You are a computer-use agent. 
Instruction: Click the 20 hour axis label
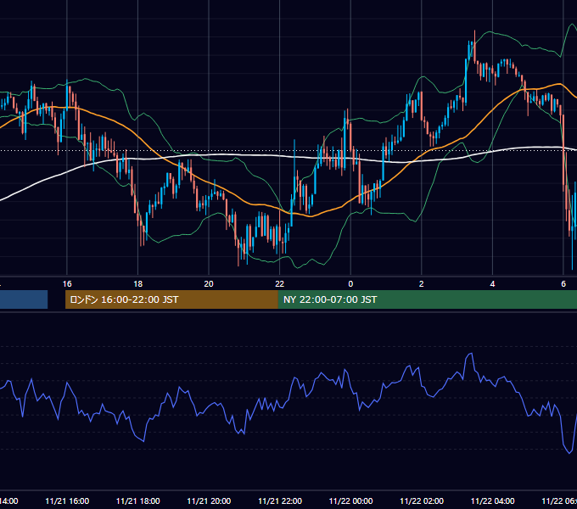[x=209, y=284]
